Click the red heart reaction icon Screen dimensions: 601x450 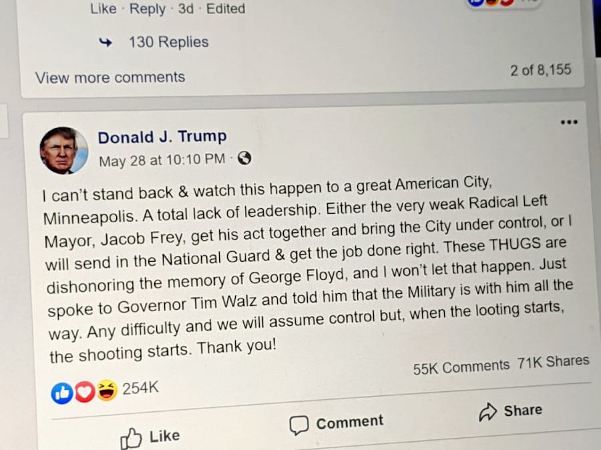pos(85,393)
